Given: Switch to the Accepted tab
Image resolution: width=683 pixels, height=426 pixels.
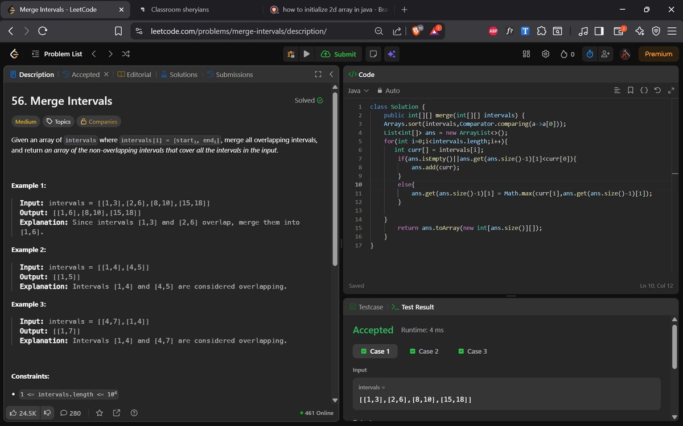Looking at the screenshot, I should tap(81, 75).
